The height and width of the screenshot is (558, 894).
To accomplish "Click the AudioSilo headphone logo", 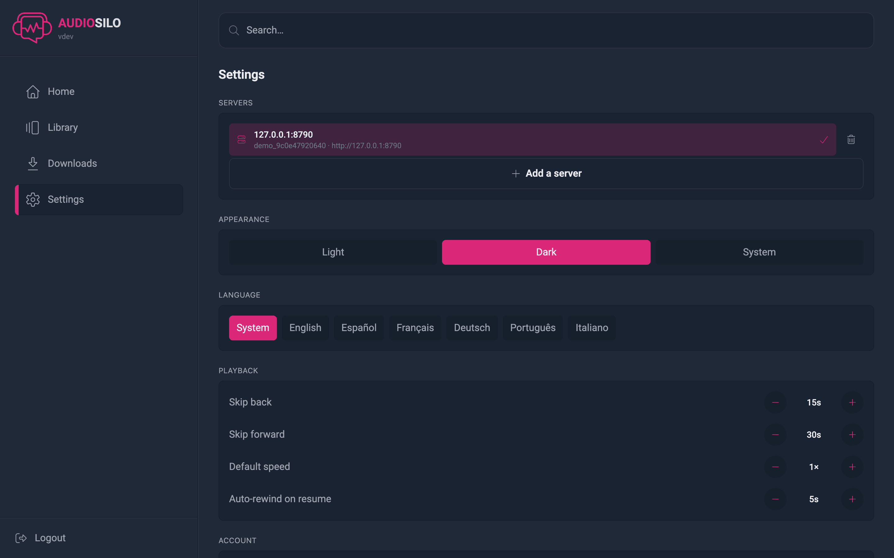I will click(32, 28).
